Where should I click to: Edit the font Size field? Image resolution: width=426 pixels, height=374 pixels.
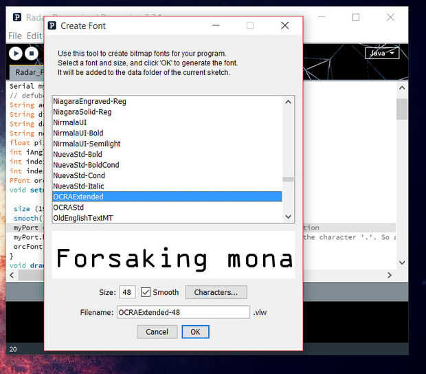click(127, 292)
